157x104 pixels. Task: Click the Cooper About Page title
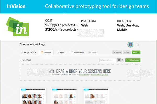coord(32,44)
